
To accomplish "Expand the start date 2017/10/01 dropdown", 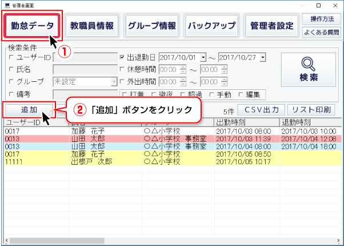I will (x=208, y=58).
